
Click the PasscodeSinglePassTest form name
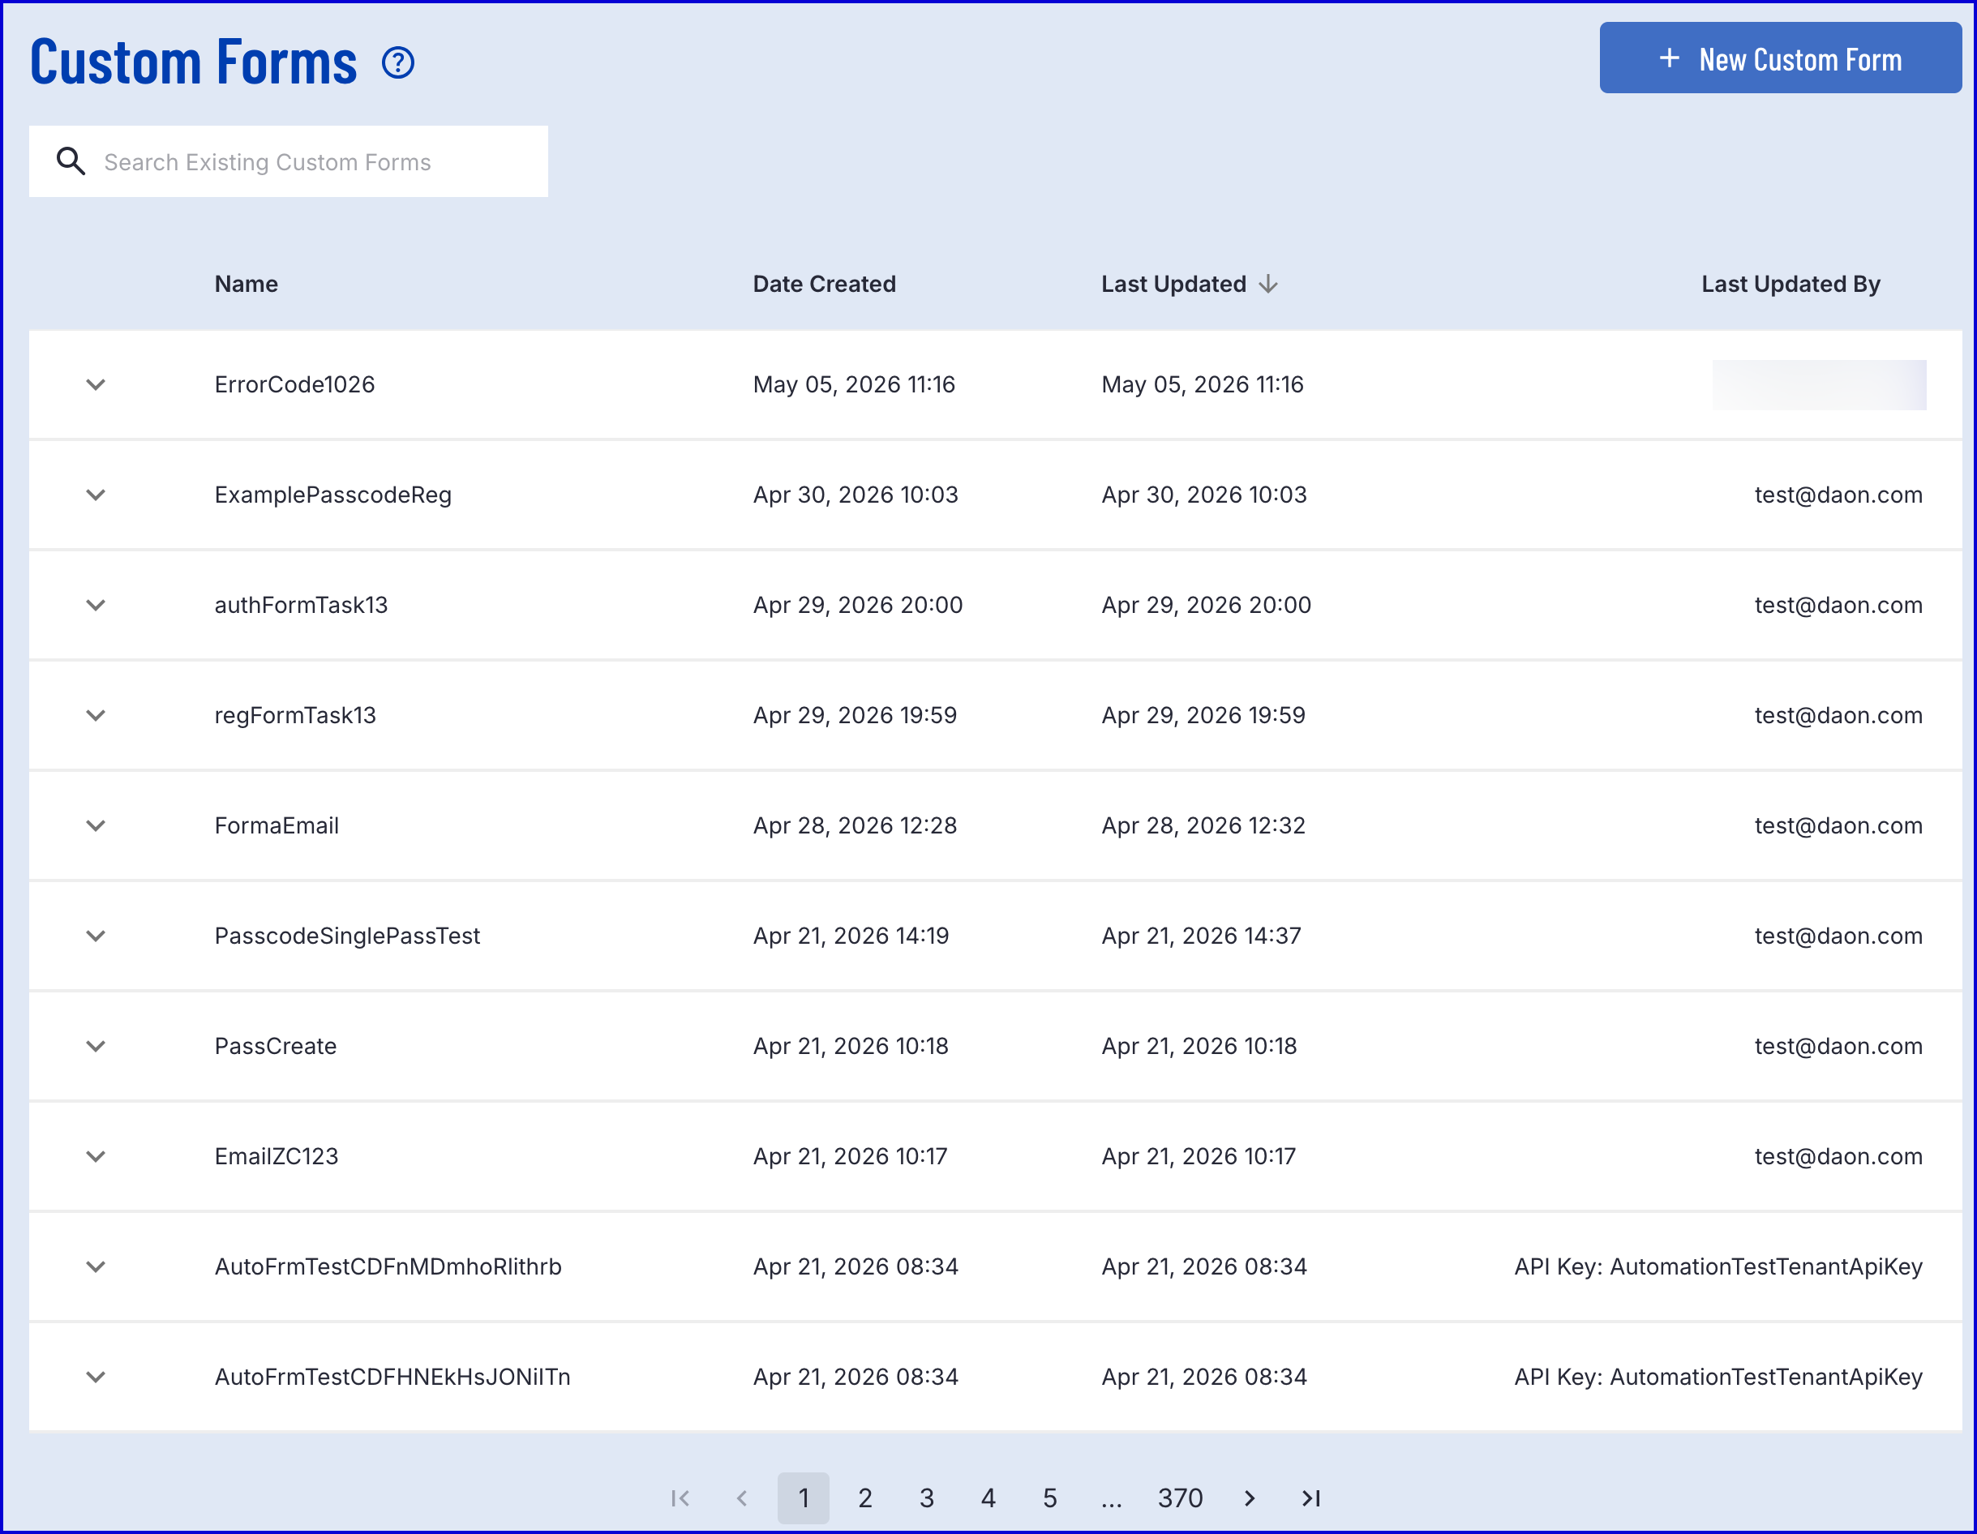tap(347, 936)
